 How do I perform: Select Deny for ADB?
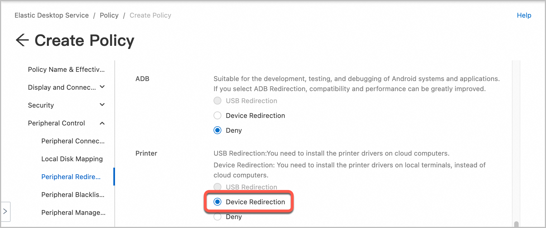point(217,130)
